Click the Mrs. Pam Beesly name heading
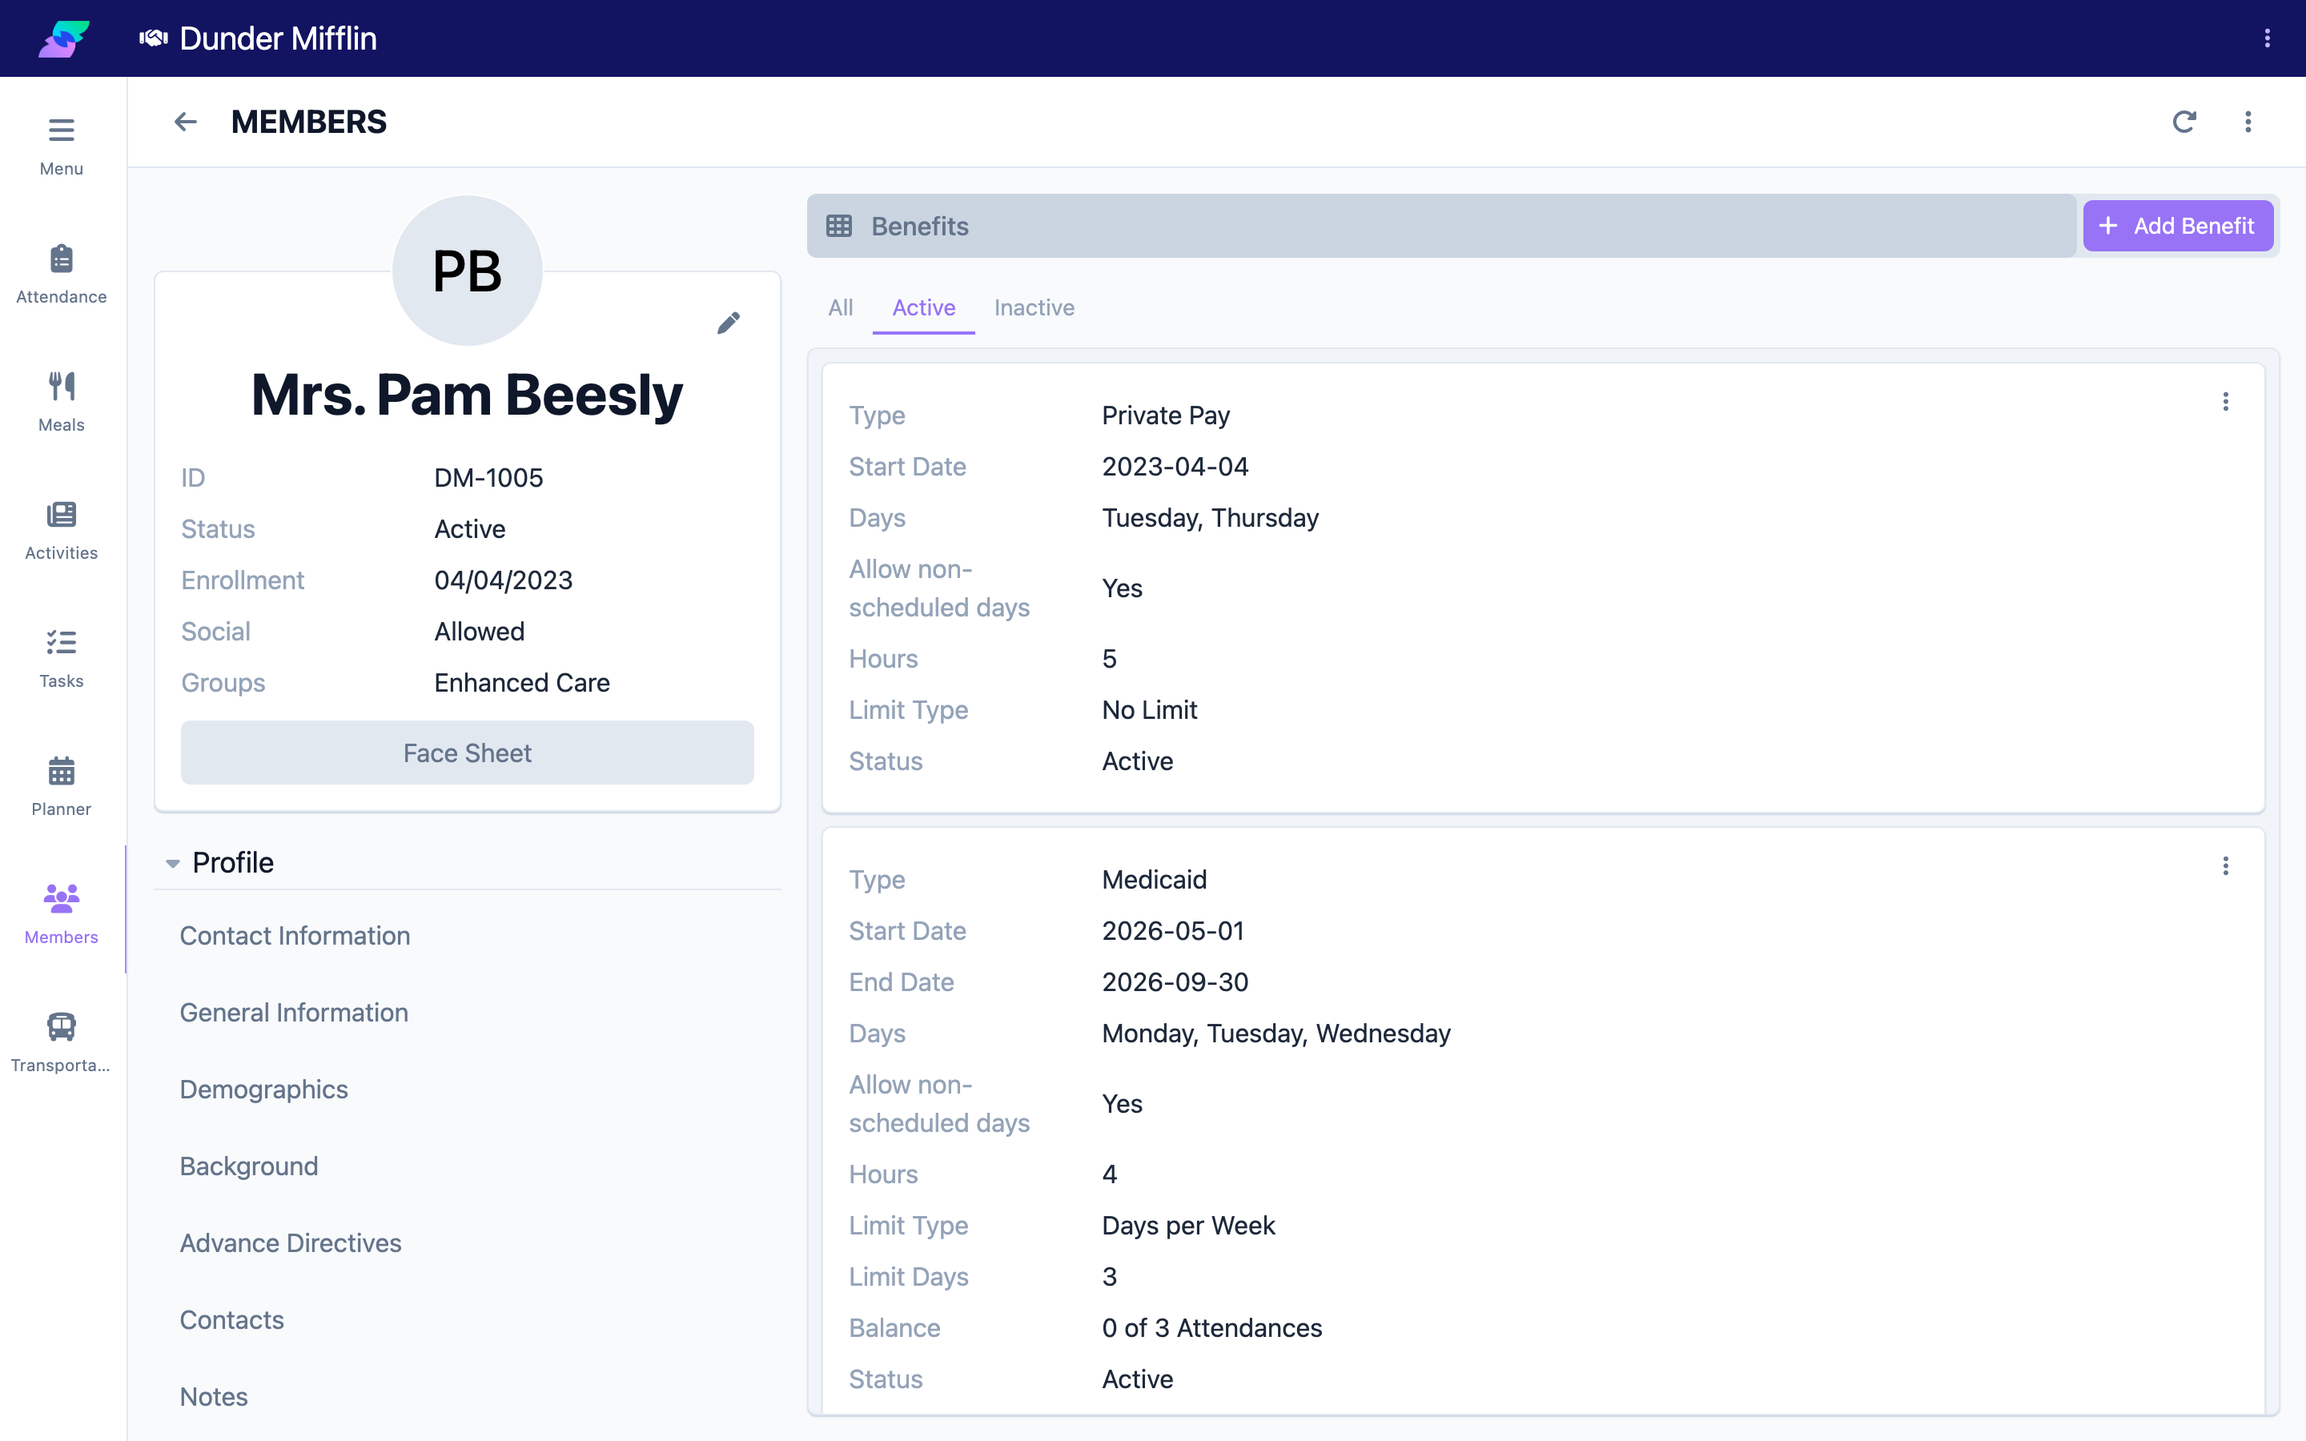The image size is (2306, 1441). (467, 395)
